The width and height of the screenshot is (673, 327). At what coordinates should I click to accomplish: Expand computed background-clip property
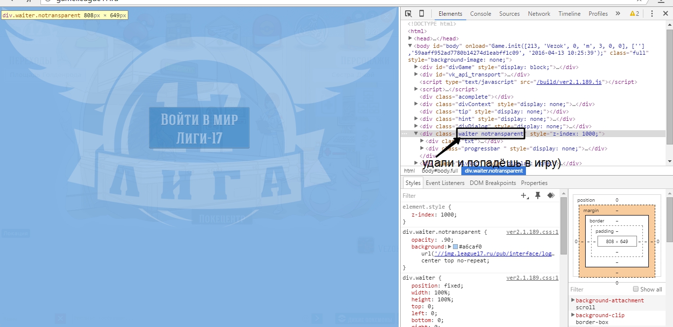[573, 315]
